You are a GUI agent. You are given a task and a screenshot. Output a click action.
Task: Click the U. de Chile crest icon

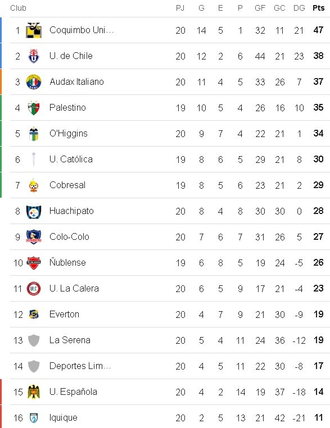(34, 56)
